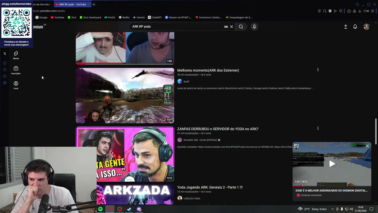Image resolution: width=378 pixels, height=213 pixels.
Task: Click the browser pin icon
Action: click(319, 11)
